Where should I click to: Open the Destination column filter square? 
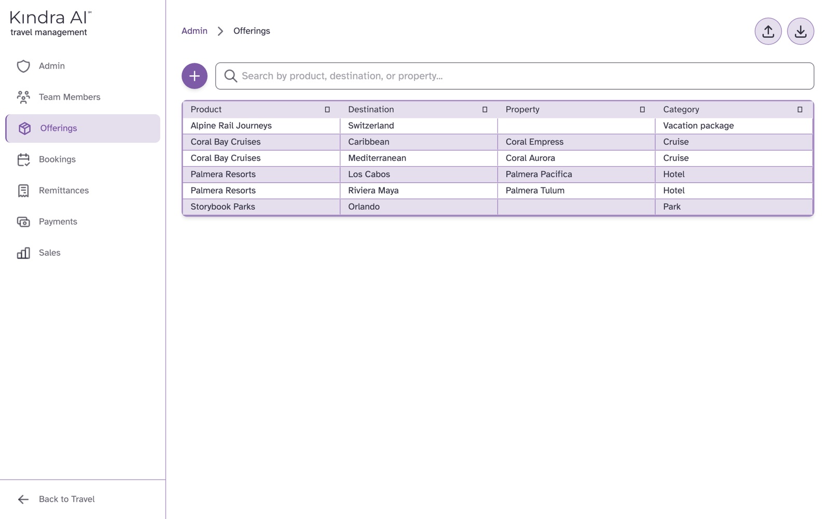pos(485,110)
